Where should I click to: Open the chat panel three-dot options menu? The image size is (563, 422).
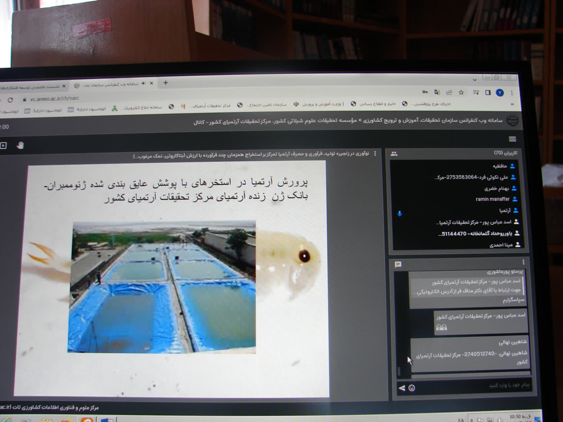click(x=523, y=262)
